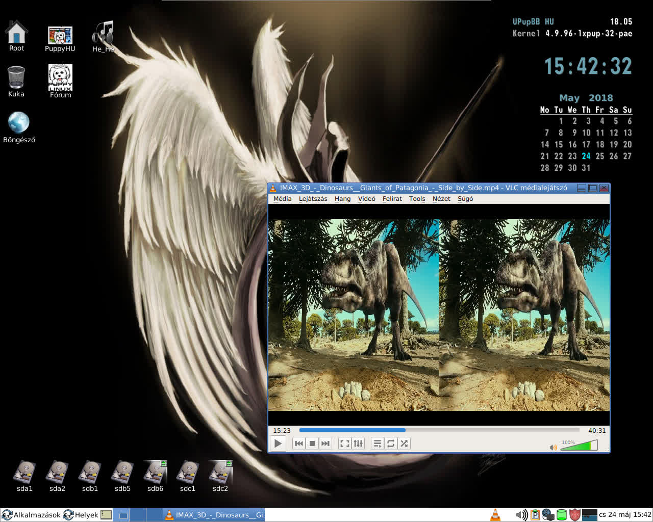The image size is (653, 522).
Task: Open the sdb6 drive icon
Action: click(x=155, y=476)
